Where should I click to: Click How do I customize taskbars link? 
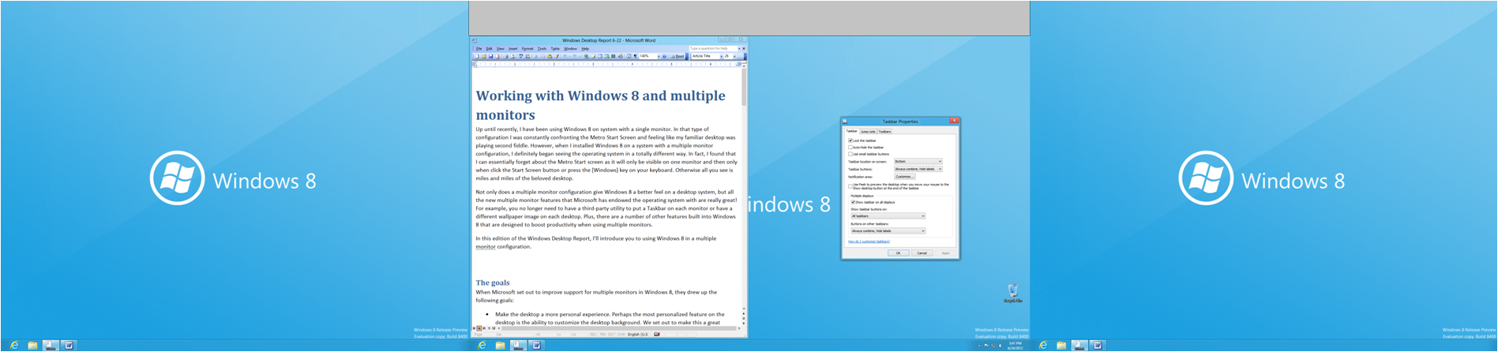[869, 242]
